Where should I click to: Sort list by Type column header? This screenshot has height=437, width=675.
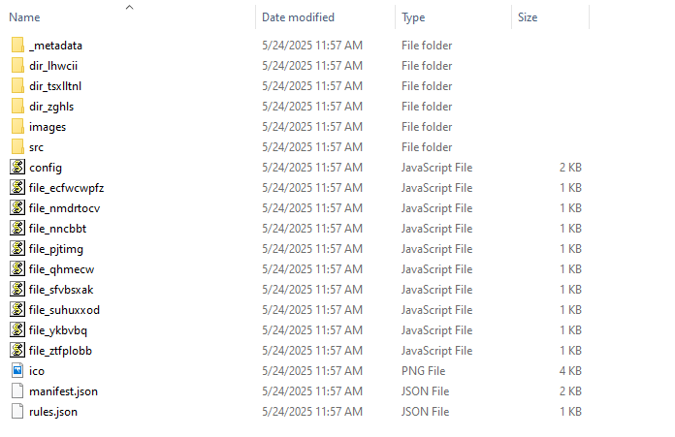413,17
